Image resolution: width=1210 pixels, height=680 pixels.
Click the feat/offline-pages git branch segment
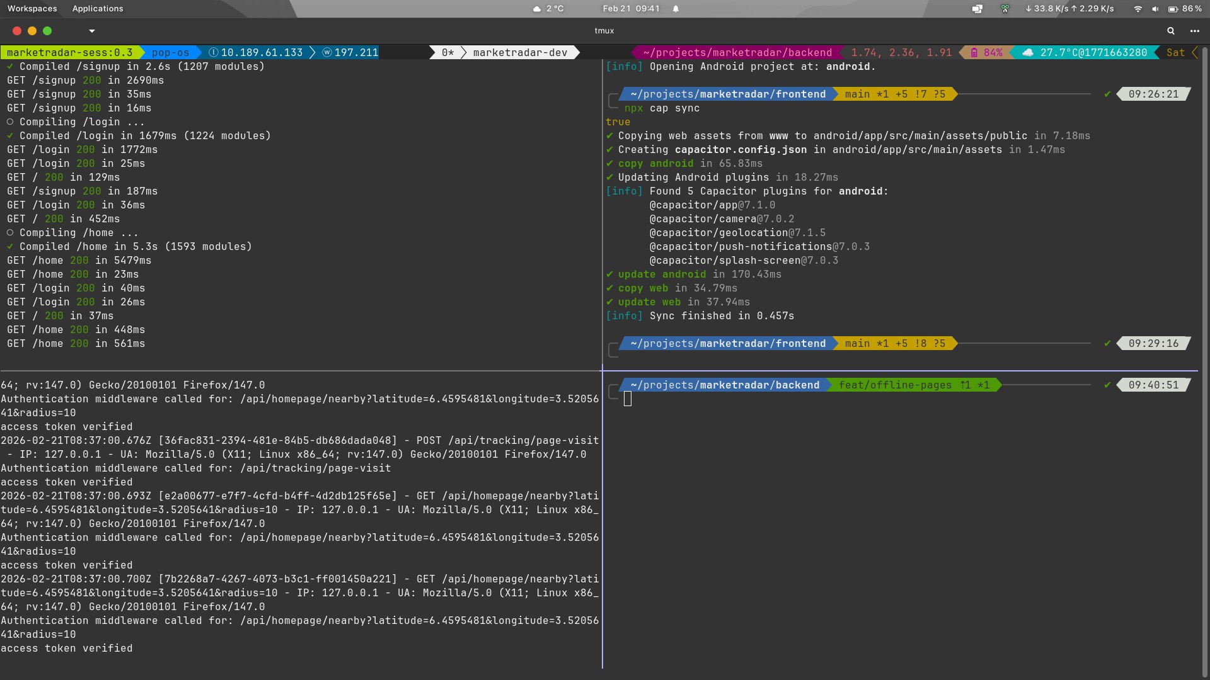coord(895,385)
